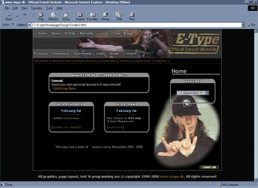This screenshot has height=188, width=258.
Task: Click the WELCOME submenu link
Action: tap(41, 61)
